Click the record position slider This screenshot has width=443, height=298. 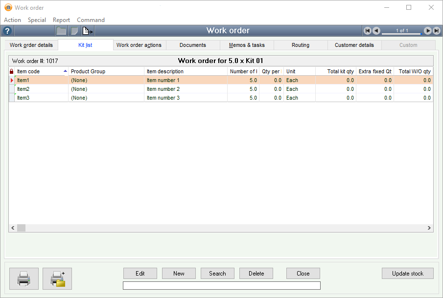pyautogui.click(x=401, y=31)
